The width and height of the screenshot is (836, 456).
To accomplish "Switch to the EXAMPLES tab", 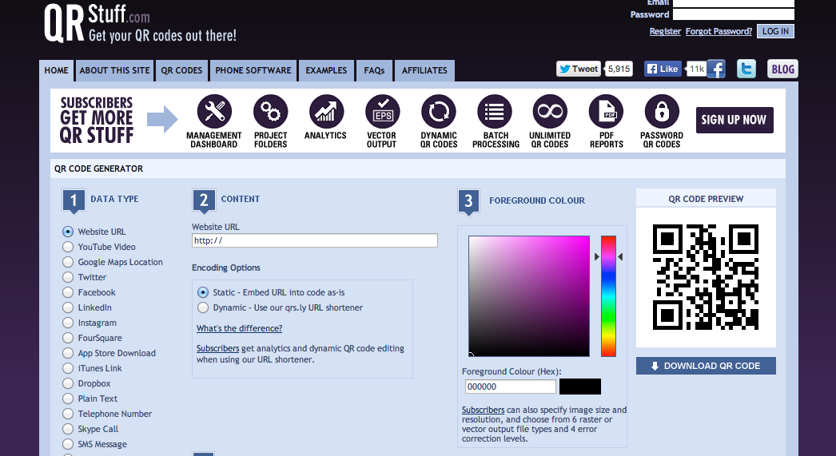I will point(326,70).
